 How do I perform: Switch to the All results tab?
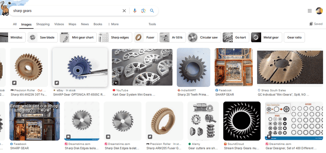pos(15,24)
